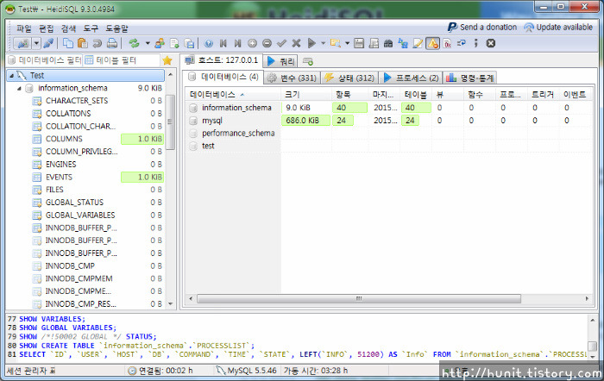Open the 도움말 menu
604x381 pixels.
click(116, 28)
